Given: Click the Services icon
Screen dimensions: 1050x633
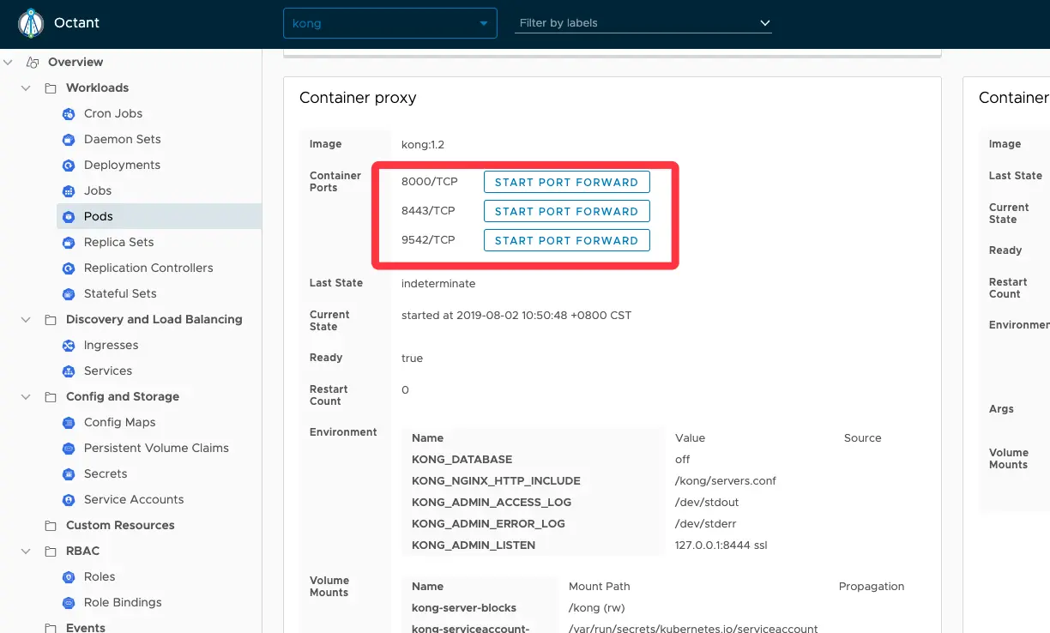Looking at the screenshot, I should pos(69,371).
